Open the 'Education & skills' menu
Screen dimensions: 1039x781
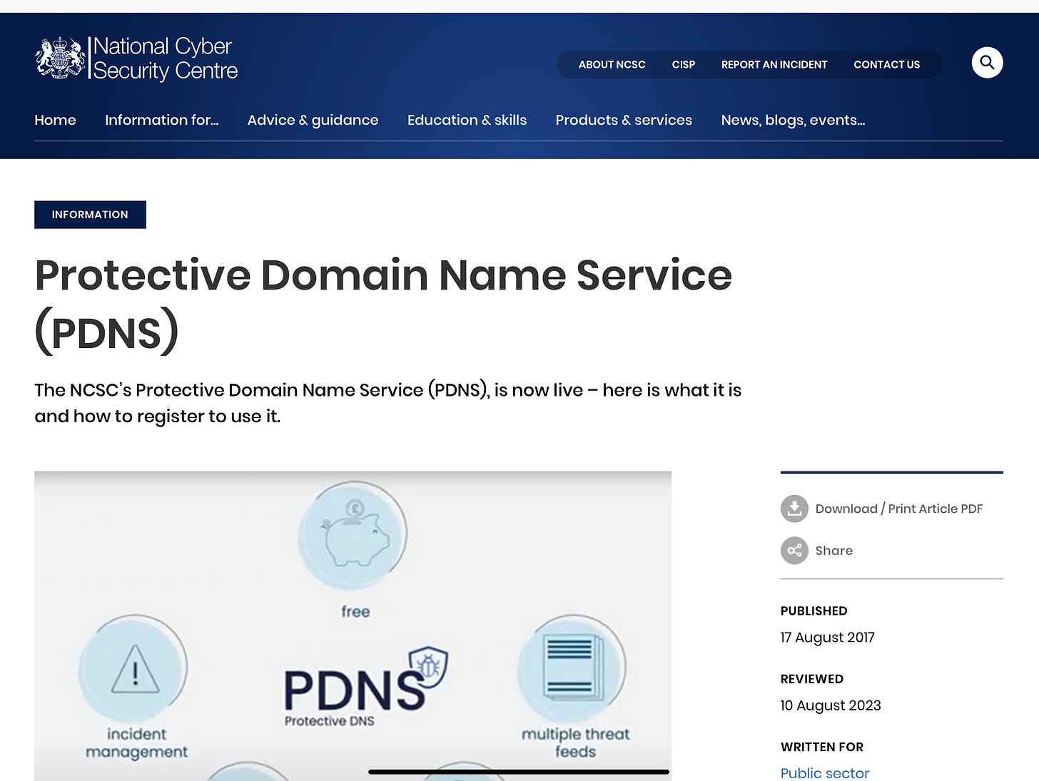click(467, 120)
